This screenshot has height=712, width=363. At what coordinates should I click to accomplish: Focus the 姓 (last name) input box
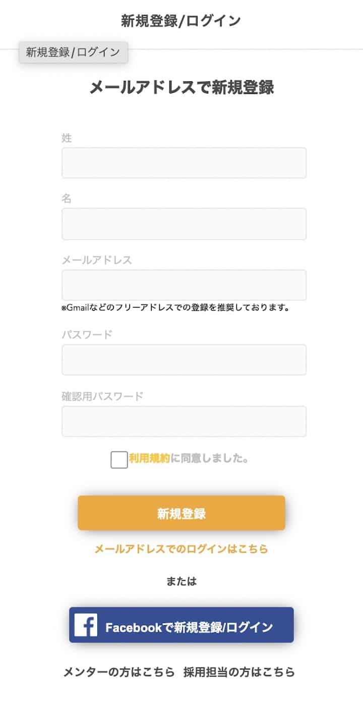[x=184, y=163]
